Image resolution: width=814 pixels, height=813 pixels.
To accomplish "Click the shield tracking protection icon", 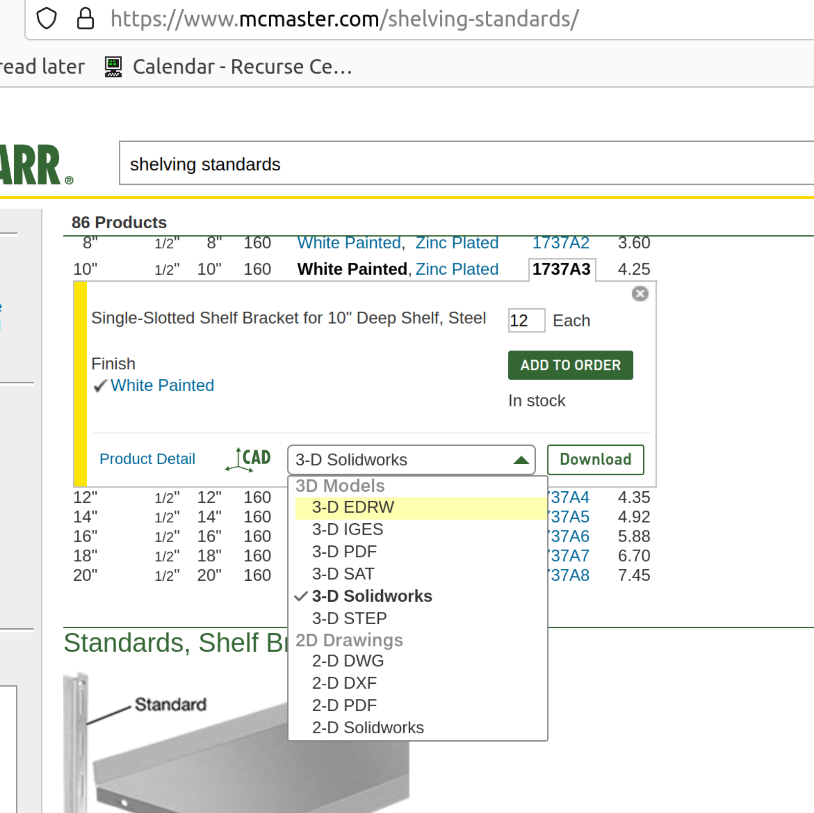I will 46,19.
